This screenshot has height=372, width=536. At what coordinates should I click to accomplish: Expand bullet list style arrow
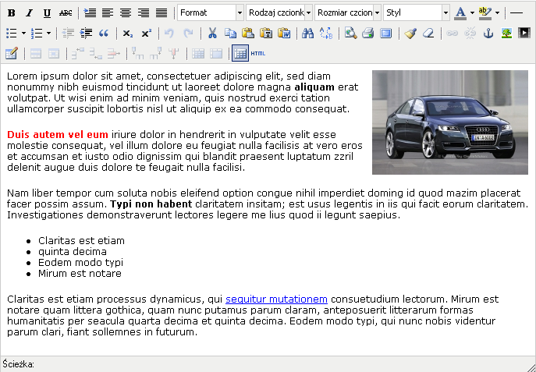(23, 34)
